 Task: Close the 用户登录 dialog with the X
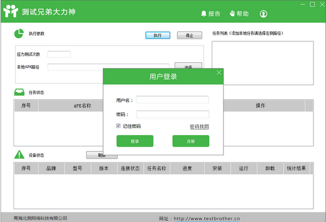coord(219,72)
